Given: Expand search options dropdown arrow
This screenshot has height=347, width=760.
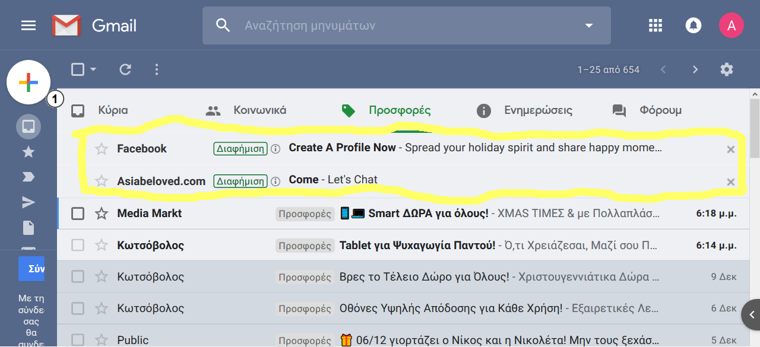Looking at the screenshot, I should (x=589, y=26).
